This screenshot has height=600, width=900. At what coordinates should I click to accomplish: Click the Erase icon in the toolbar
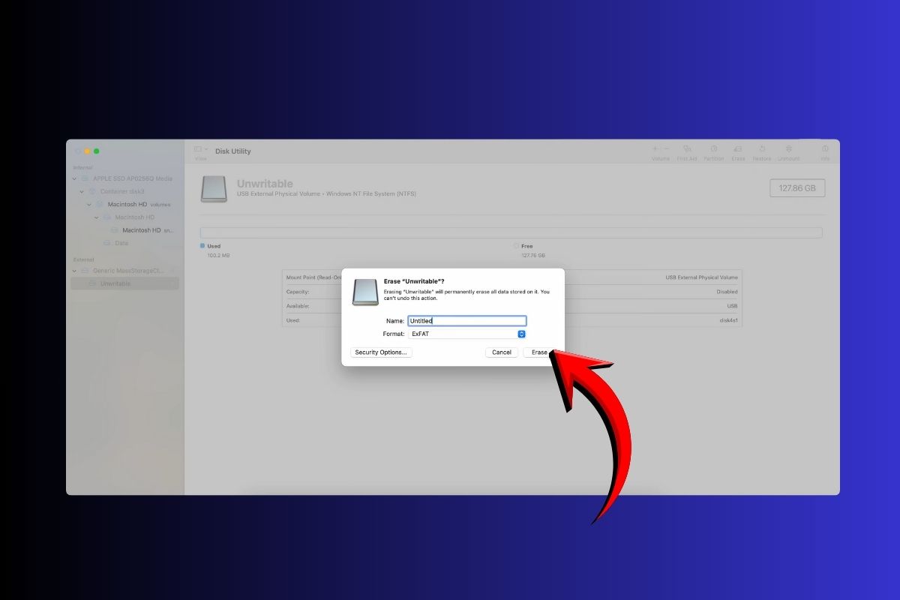738,149
